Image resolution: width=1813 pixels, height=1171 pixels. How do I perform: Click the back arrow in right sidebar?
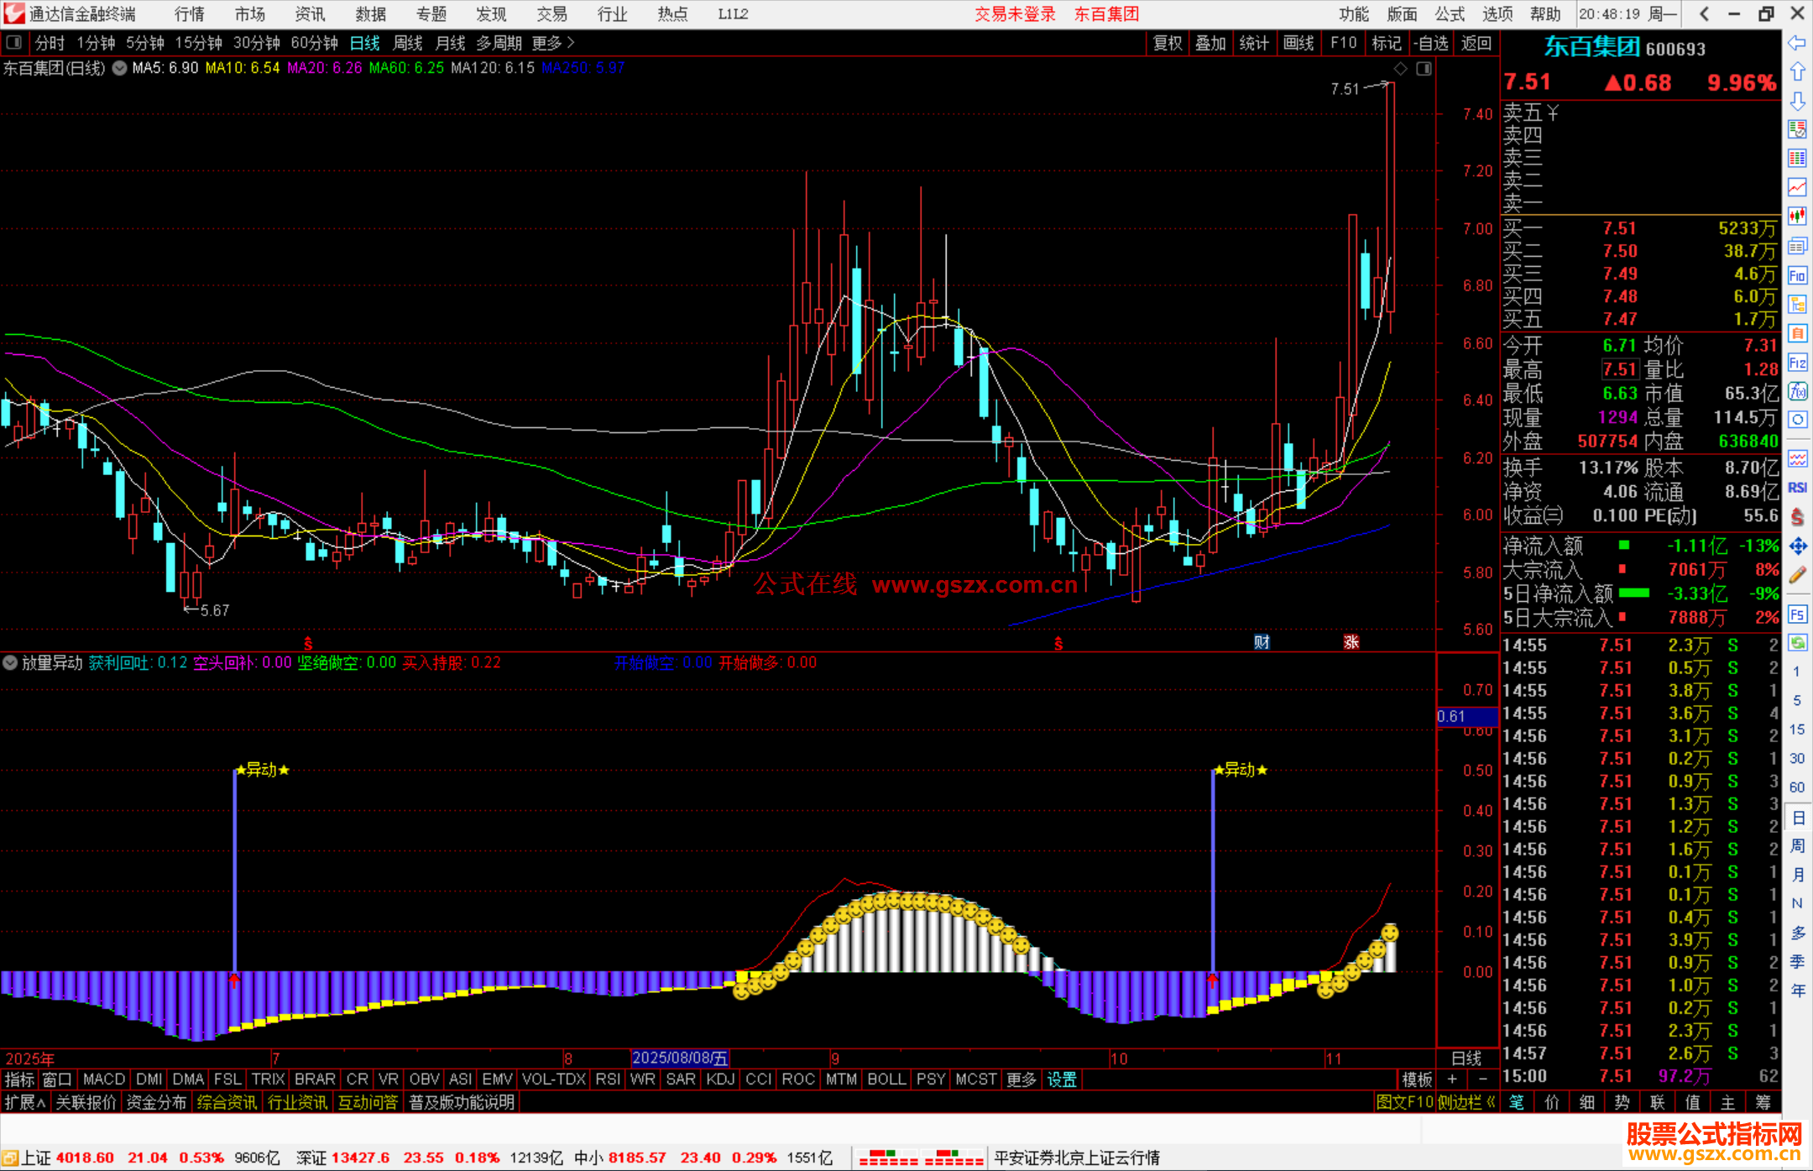point(1797,43)
